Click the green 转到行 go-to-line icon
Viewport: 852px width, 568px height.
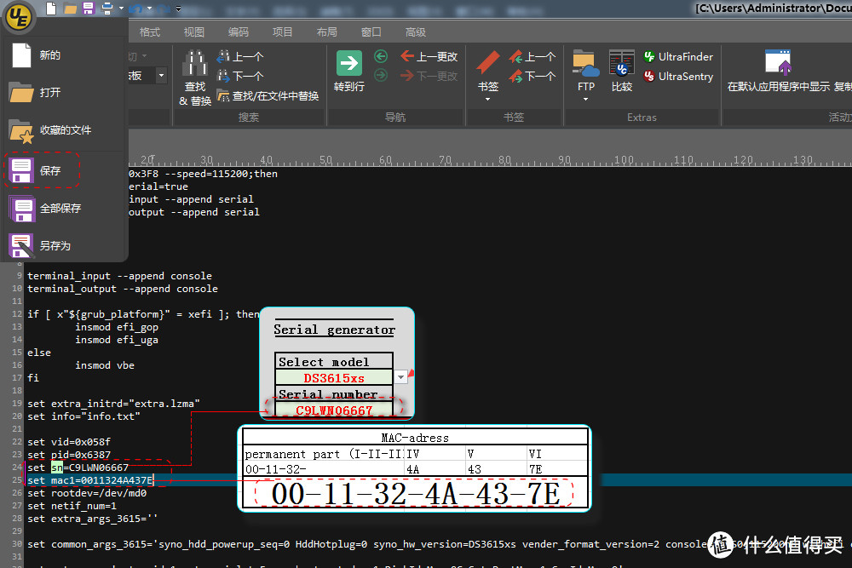[348, 64]
